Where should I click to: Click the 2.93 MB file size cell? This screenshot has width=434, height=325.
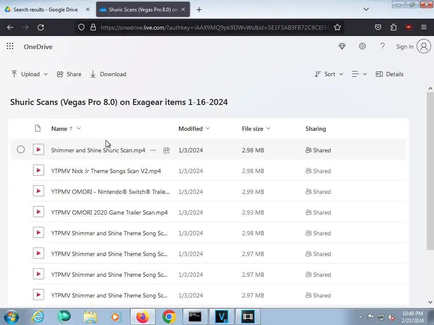(x=253, y=212)
